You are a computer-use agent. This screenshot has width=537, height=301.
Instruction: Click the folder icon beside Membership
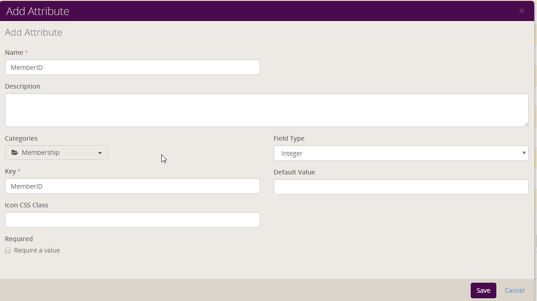(15, 153)
